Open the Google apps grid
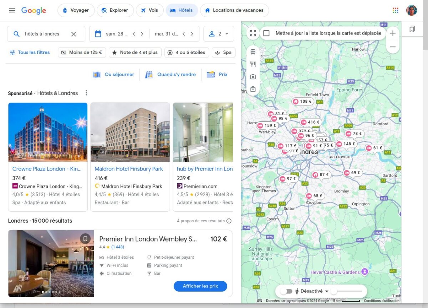Screen dimensions: 428x308 tap(395, 10)
